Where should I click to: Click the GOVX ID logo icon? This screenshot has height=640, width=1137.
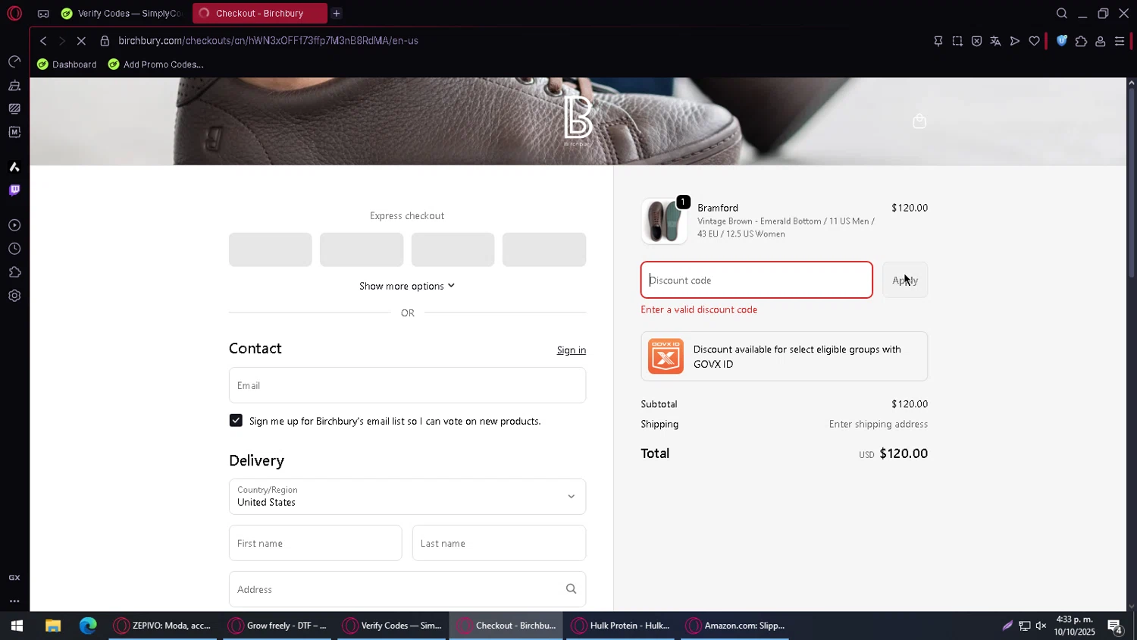pyautogui.click(x=666, y=356)
